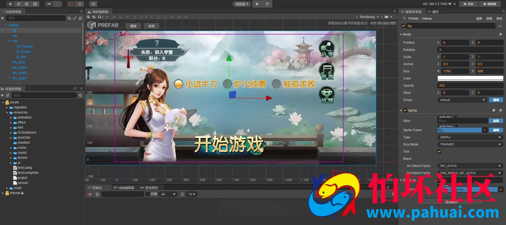Click the hierarchy refresh icon
The width and height of the screenshot is (506, 225).
[x=80, y=18]
